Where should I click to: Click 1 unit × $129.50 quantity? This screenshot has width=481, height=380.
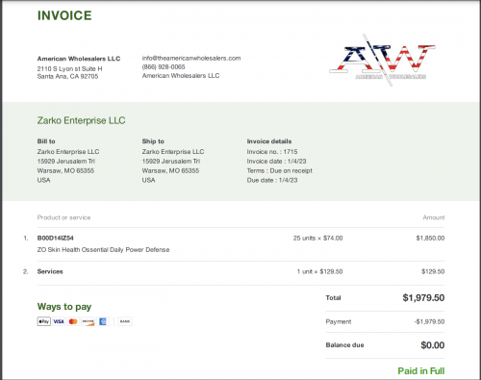point(319,271)
